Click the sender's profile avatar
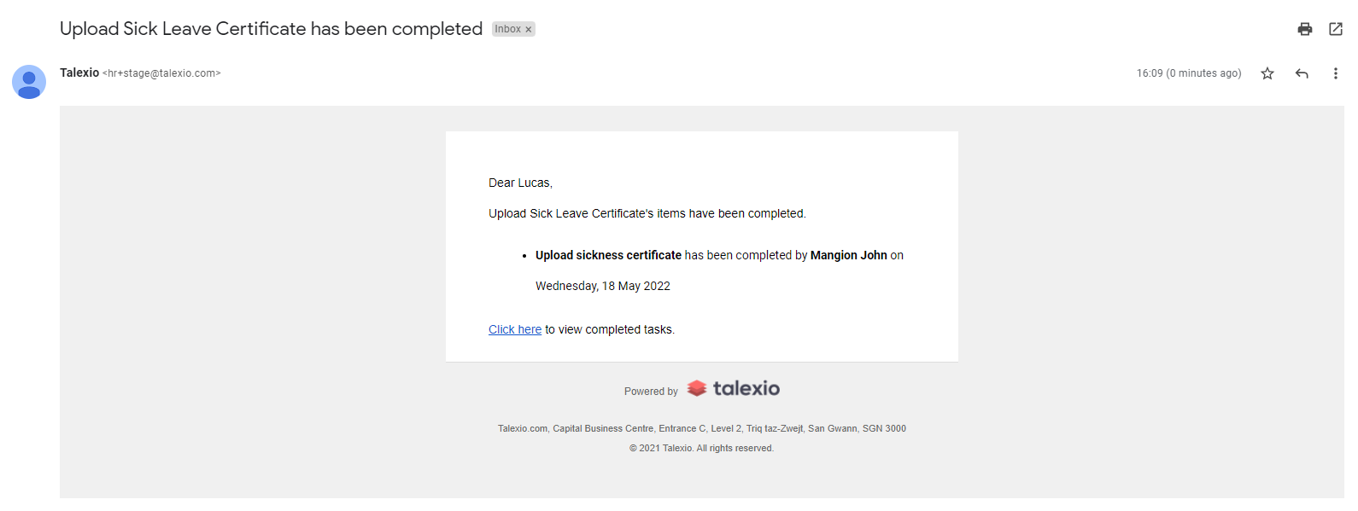Screen dimensions: 1358x511 [x=29, y=82]
